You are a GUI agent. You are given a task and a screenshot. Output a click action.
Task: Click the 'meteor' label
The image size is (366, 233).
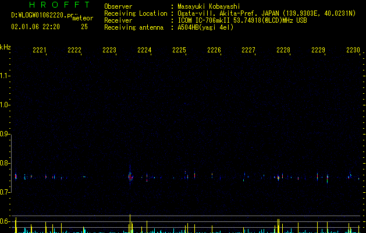pyautogui.click(x=83, y=18)
